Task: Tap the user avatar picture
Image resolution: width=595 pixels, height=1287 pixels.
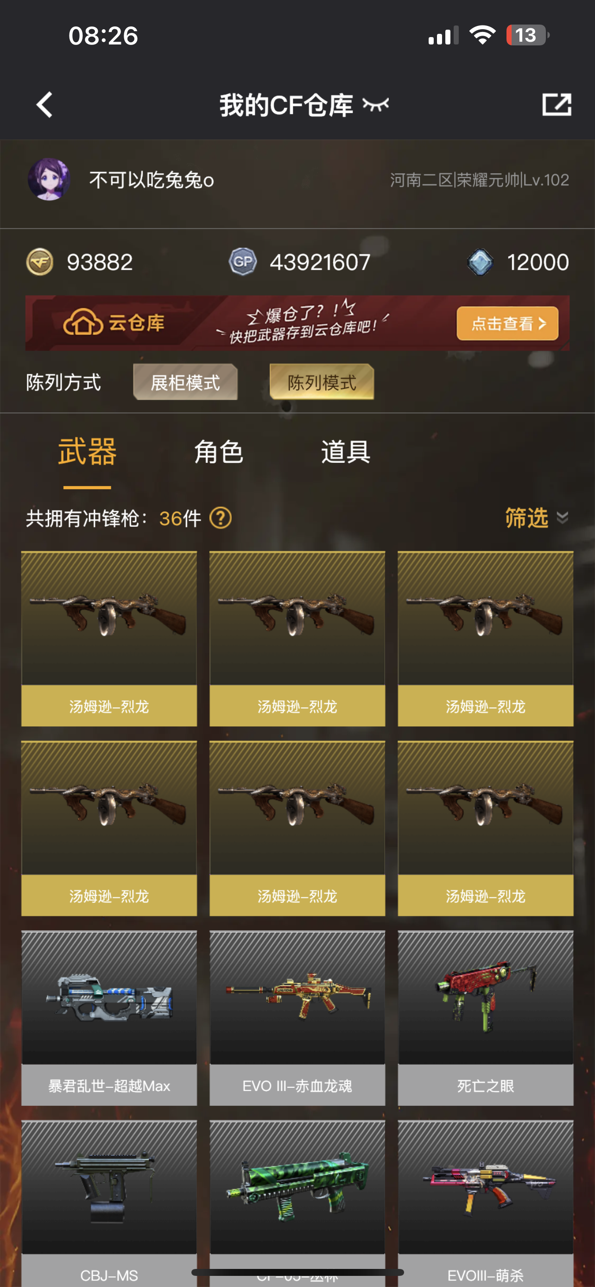Action: click(49, 179)
